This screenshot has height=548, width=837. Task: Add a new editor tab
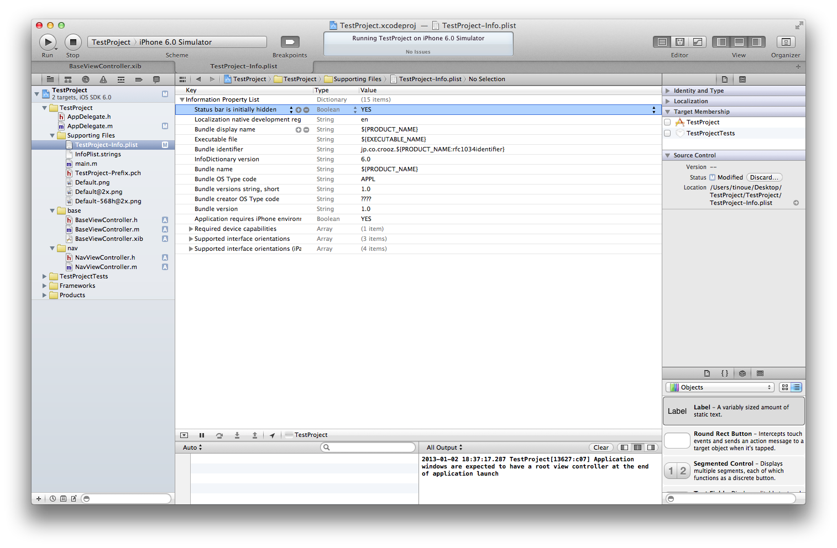click(798, 67)
